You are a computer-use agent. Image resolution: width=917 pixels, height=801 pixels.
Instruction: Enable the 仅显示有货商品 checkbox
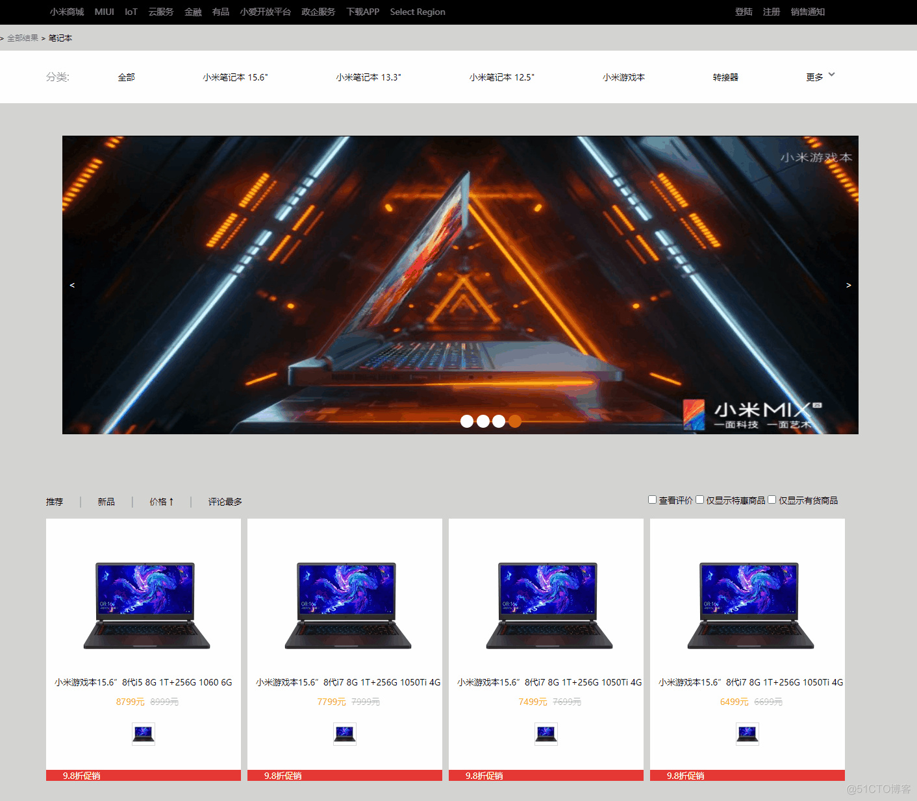click(x=772, y=499)
